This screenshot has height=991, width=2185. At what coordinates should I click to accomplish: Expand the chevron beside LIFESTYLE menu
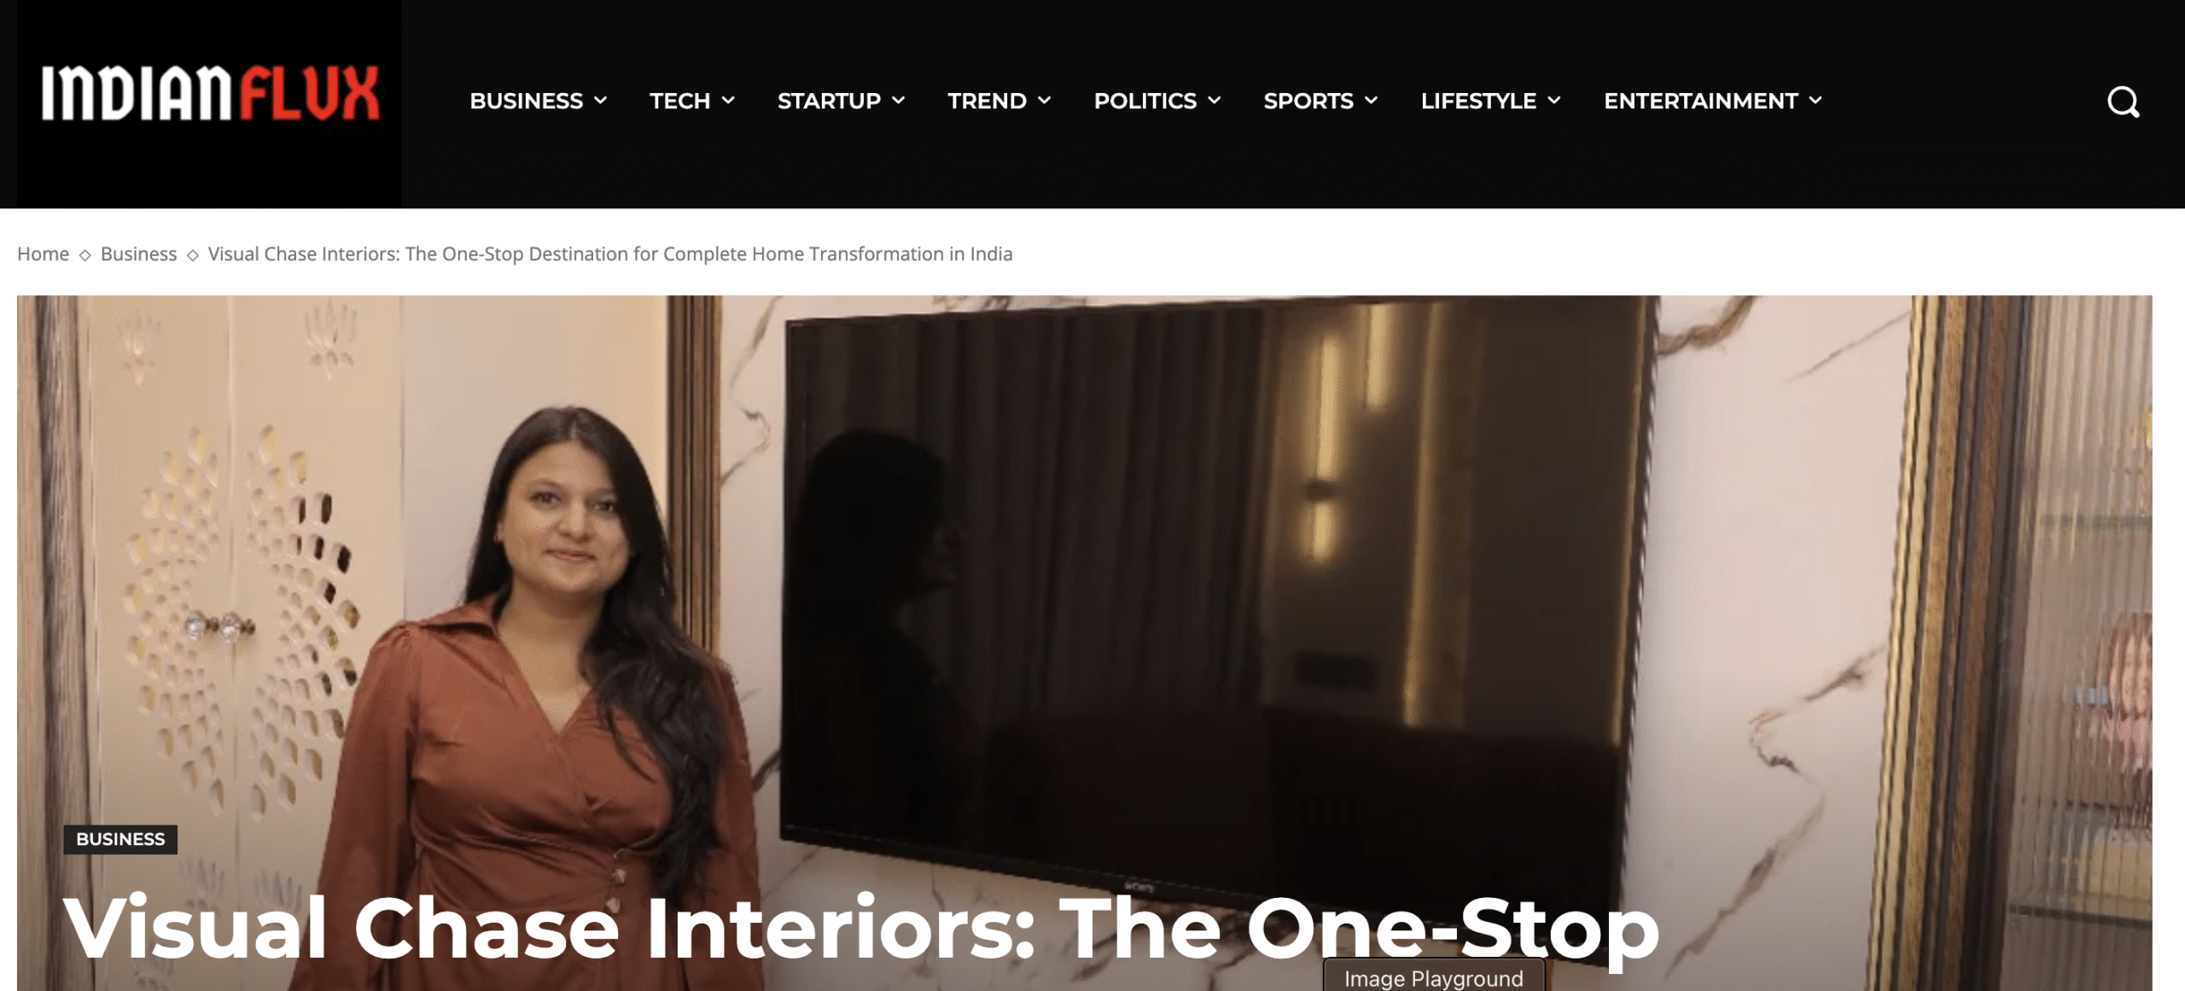click(x=1554, y=101)
